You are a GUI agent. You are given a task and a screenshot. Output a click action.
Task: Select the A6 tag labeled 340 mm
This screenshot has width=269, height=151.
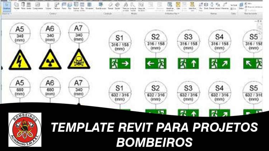[x=50, y=33]
